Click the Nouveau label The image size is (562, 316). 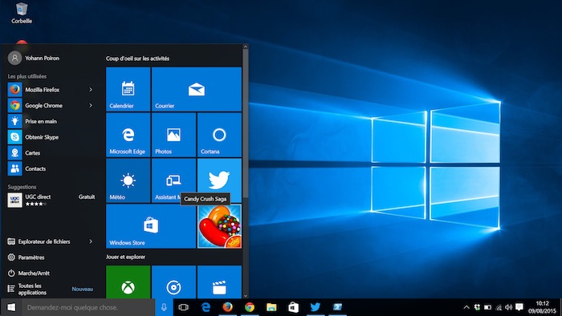point(83,289)
